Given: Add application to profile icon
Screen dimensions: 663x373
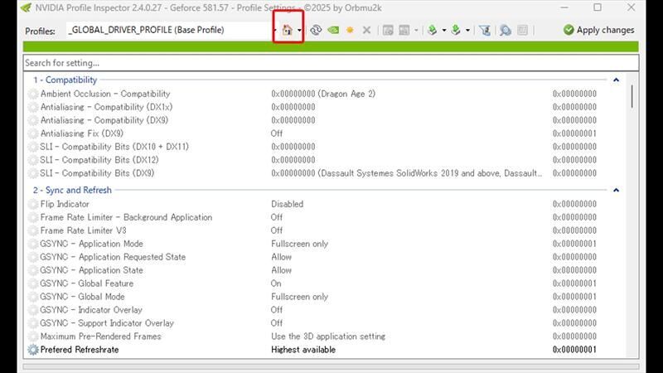Looking at the screenshot, I should (x=388, y=30).
